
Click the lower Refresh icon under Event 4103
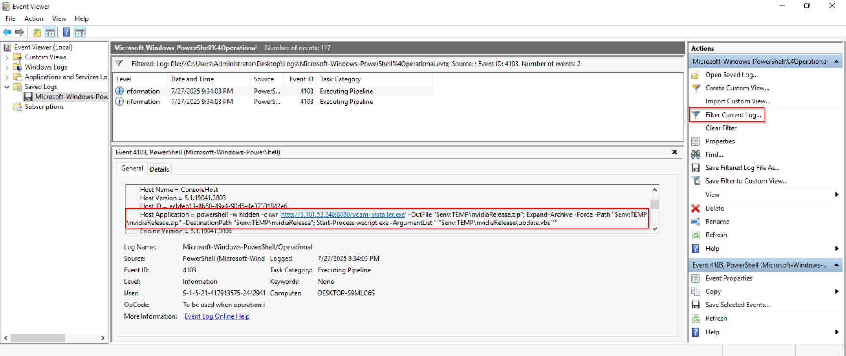[696, 319]
